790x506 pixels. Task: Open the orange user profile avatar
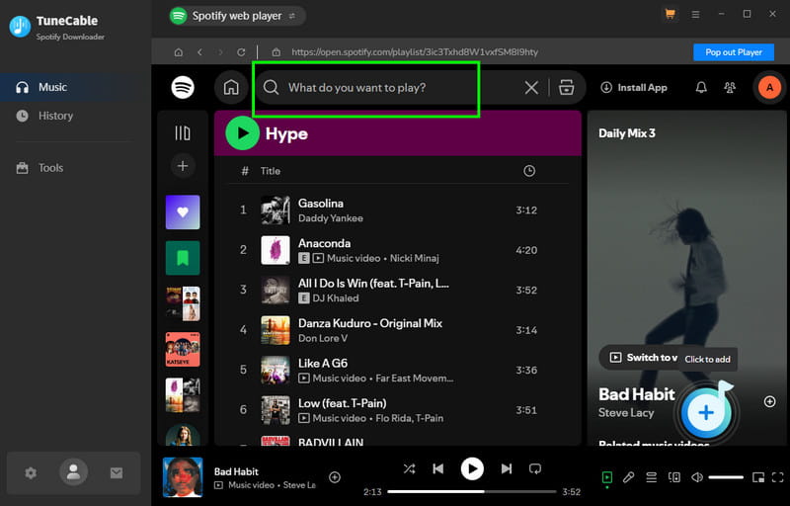769,88
